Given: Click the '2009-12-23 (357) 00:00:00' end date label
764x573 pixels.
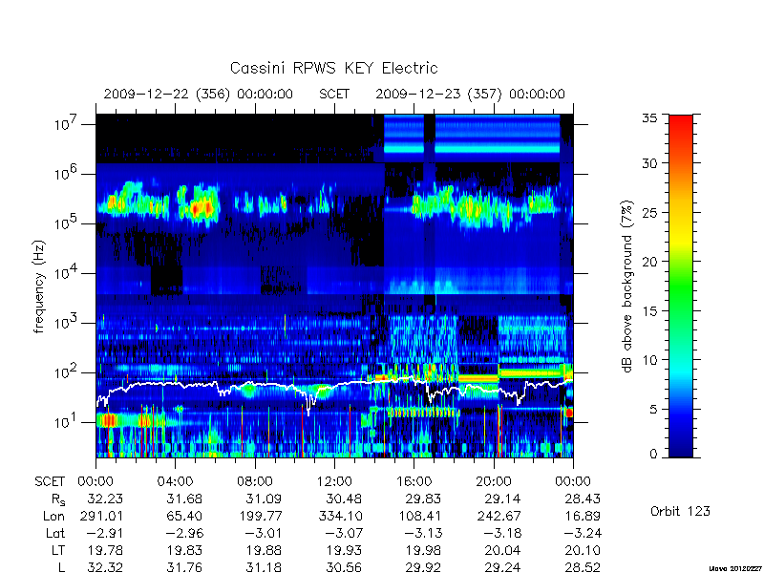Looking at the screenshot, I should click(x=470, y=94).
